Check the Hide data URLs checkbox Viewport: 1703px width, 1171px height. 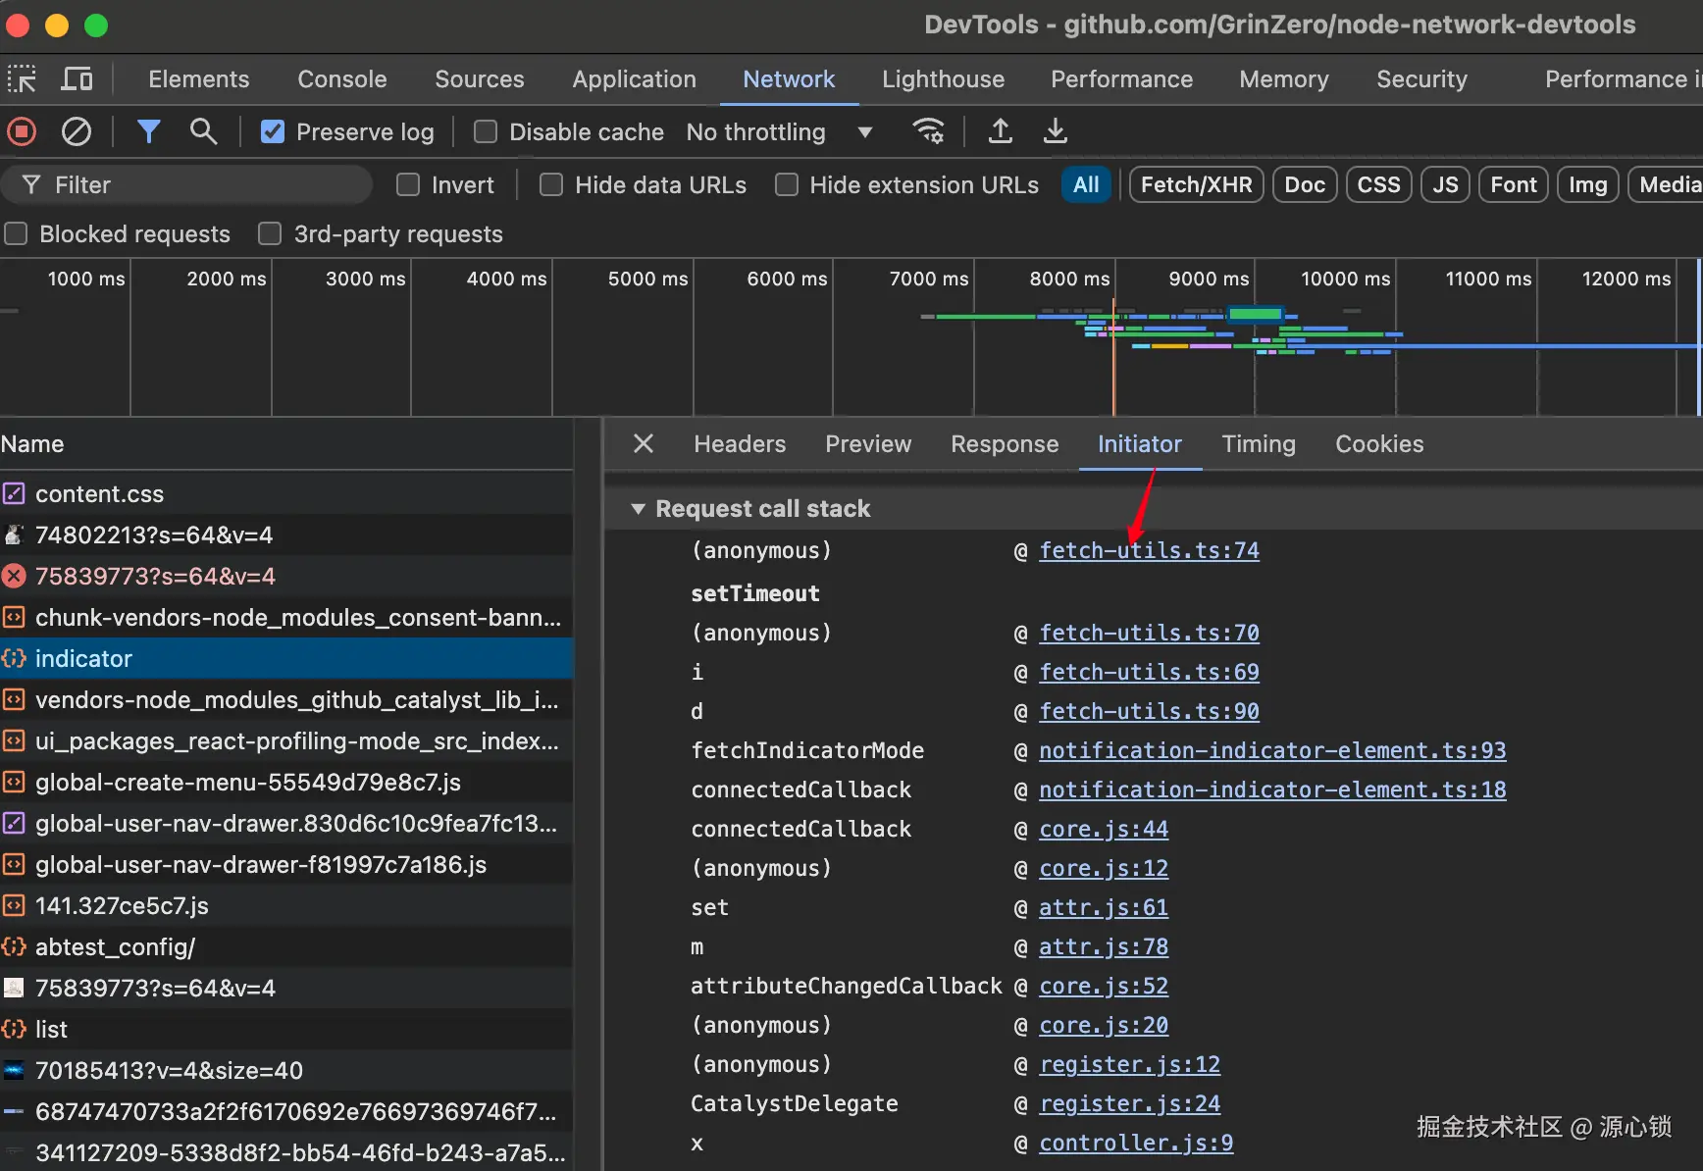[x=551, y=185]
